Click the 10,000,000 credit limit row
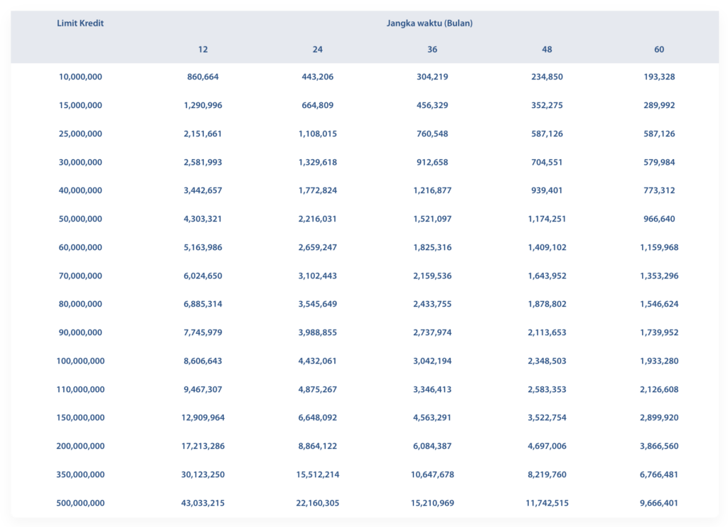The width and height of the screenshot is (728, 527). click(365, 77)
